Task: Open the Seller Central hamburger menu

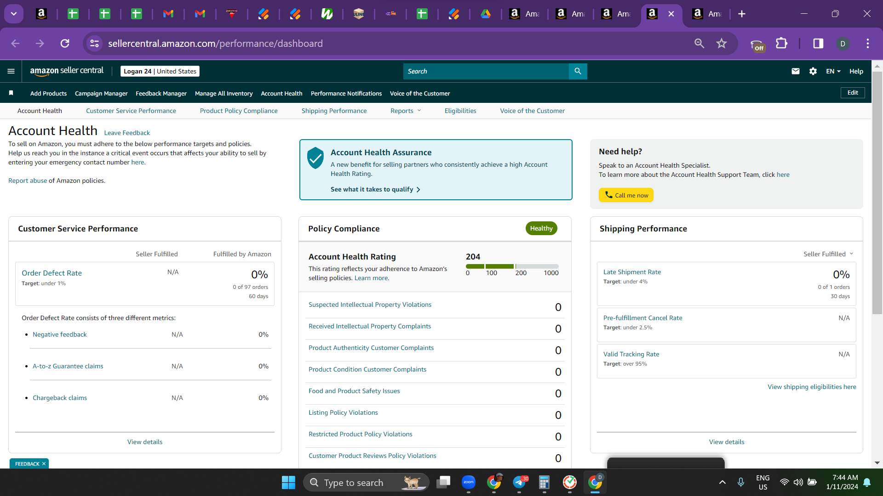Action: 11,71
